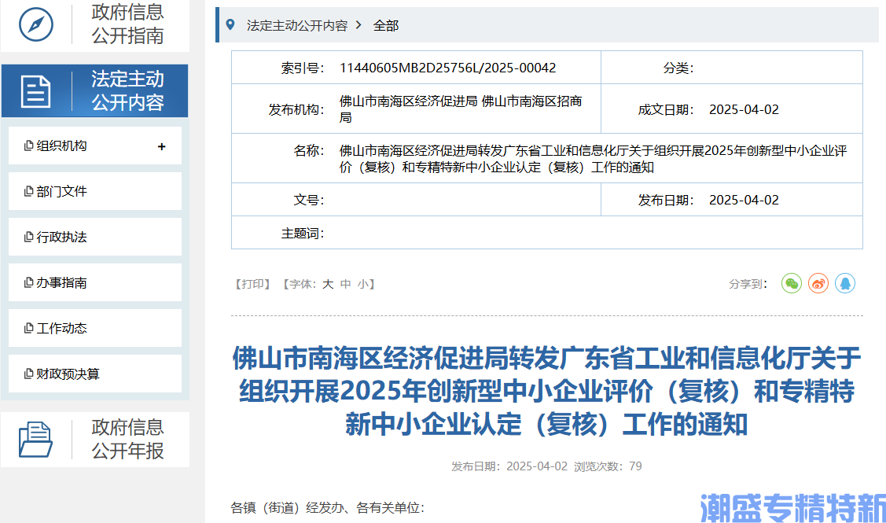This screenshot has width=886, height=523.
Task: Click the 分享到 label
Action: 748,284
